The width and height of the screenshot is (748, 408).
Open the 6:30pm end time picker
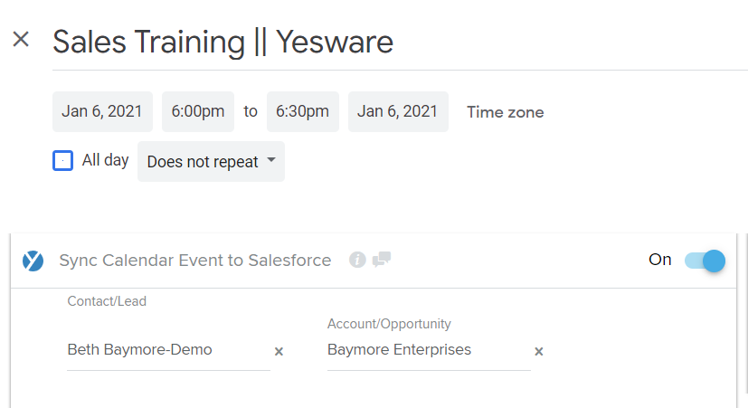point(303,111)
